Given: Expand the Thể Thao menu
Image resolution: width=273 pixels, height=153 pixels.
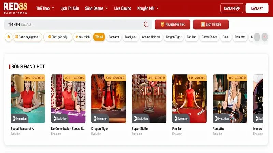Looking at the screenshot, I should (x=45, y=8).
